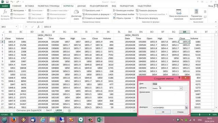Image resolution: width=218 pixels, height=123 pixels.
Task: Click the fx insert function button in formula bar
Action: coord(38,27)
